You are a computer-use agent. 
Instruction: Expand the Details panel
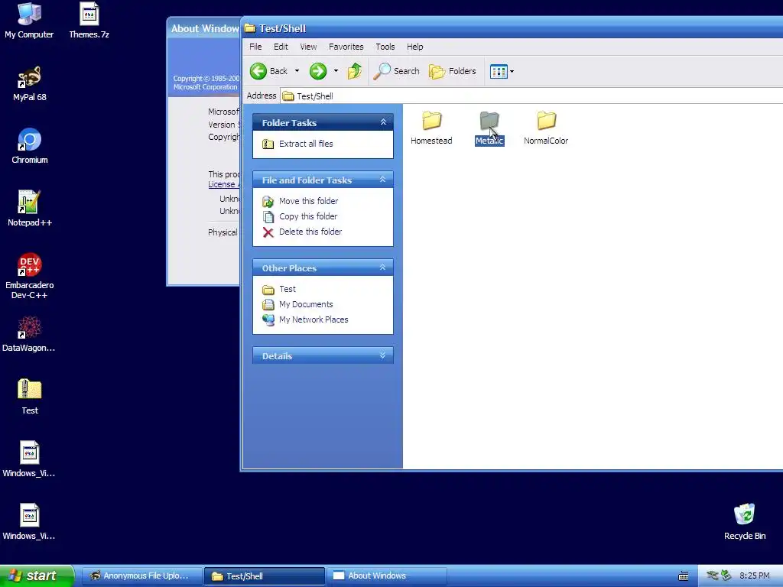[383, 355]
